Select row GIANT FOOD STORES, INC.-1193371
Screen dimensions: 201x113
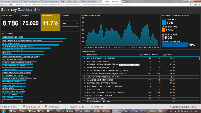(141, 67)
